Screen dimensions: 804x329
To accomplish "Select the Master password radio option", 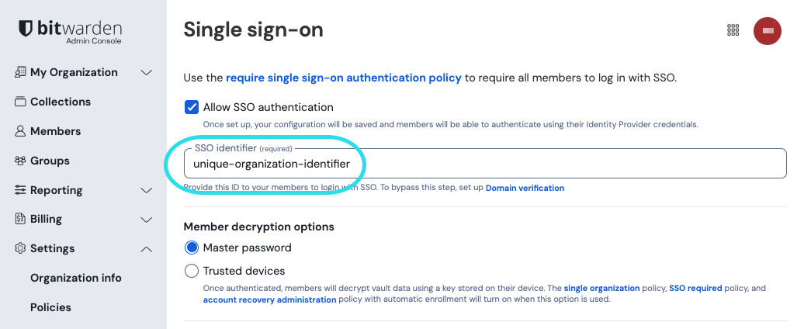I will point(192,248).
